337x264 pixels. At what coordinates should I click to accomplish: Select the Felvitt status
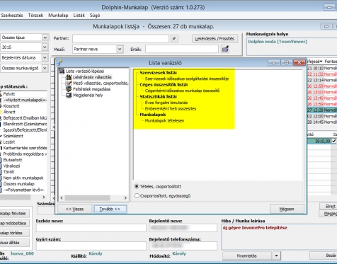[x=9, y=94]
